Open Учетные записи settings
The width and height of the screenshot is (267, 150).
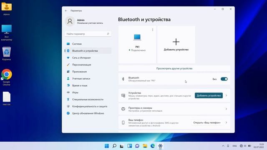coord(88,79)
